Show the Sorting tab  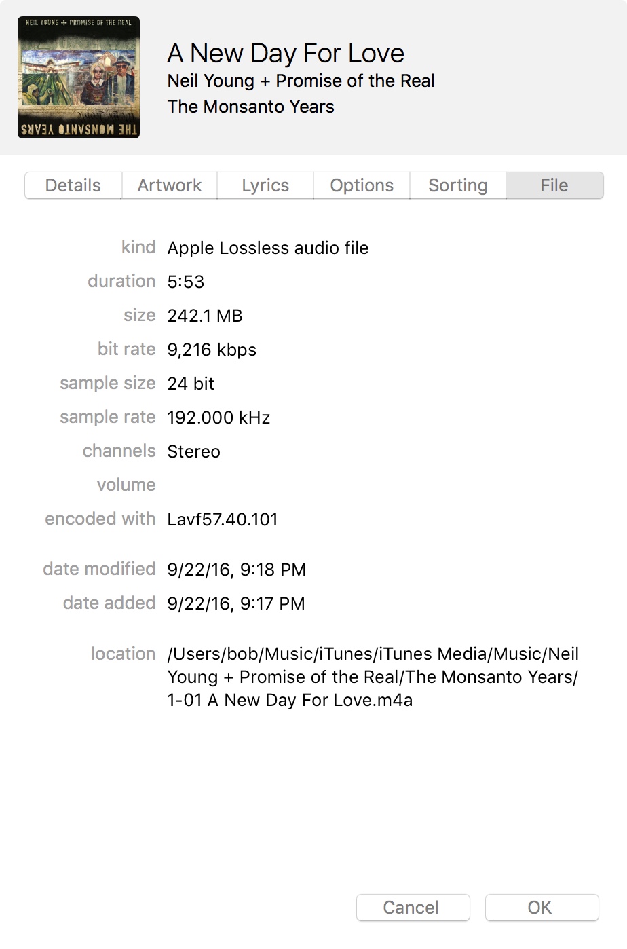[458, 185]
